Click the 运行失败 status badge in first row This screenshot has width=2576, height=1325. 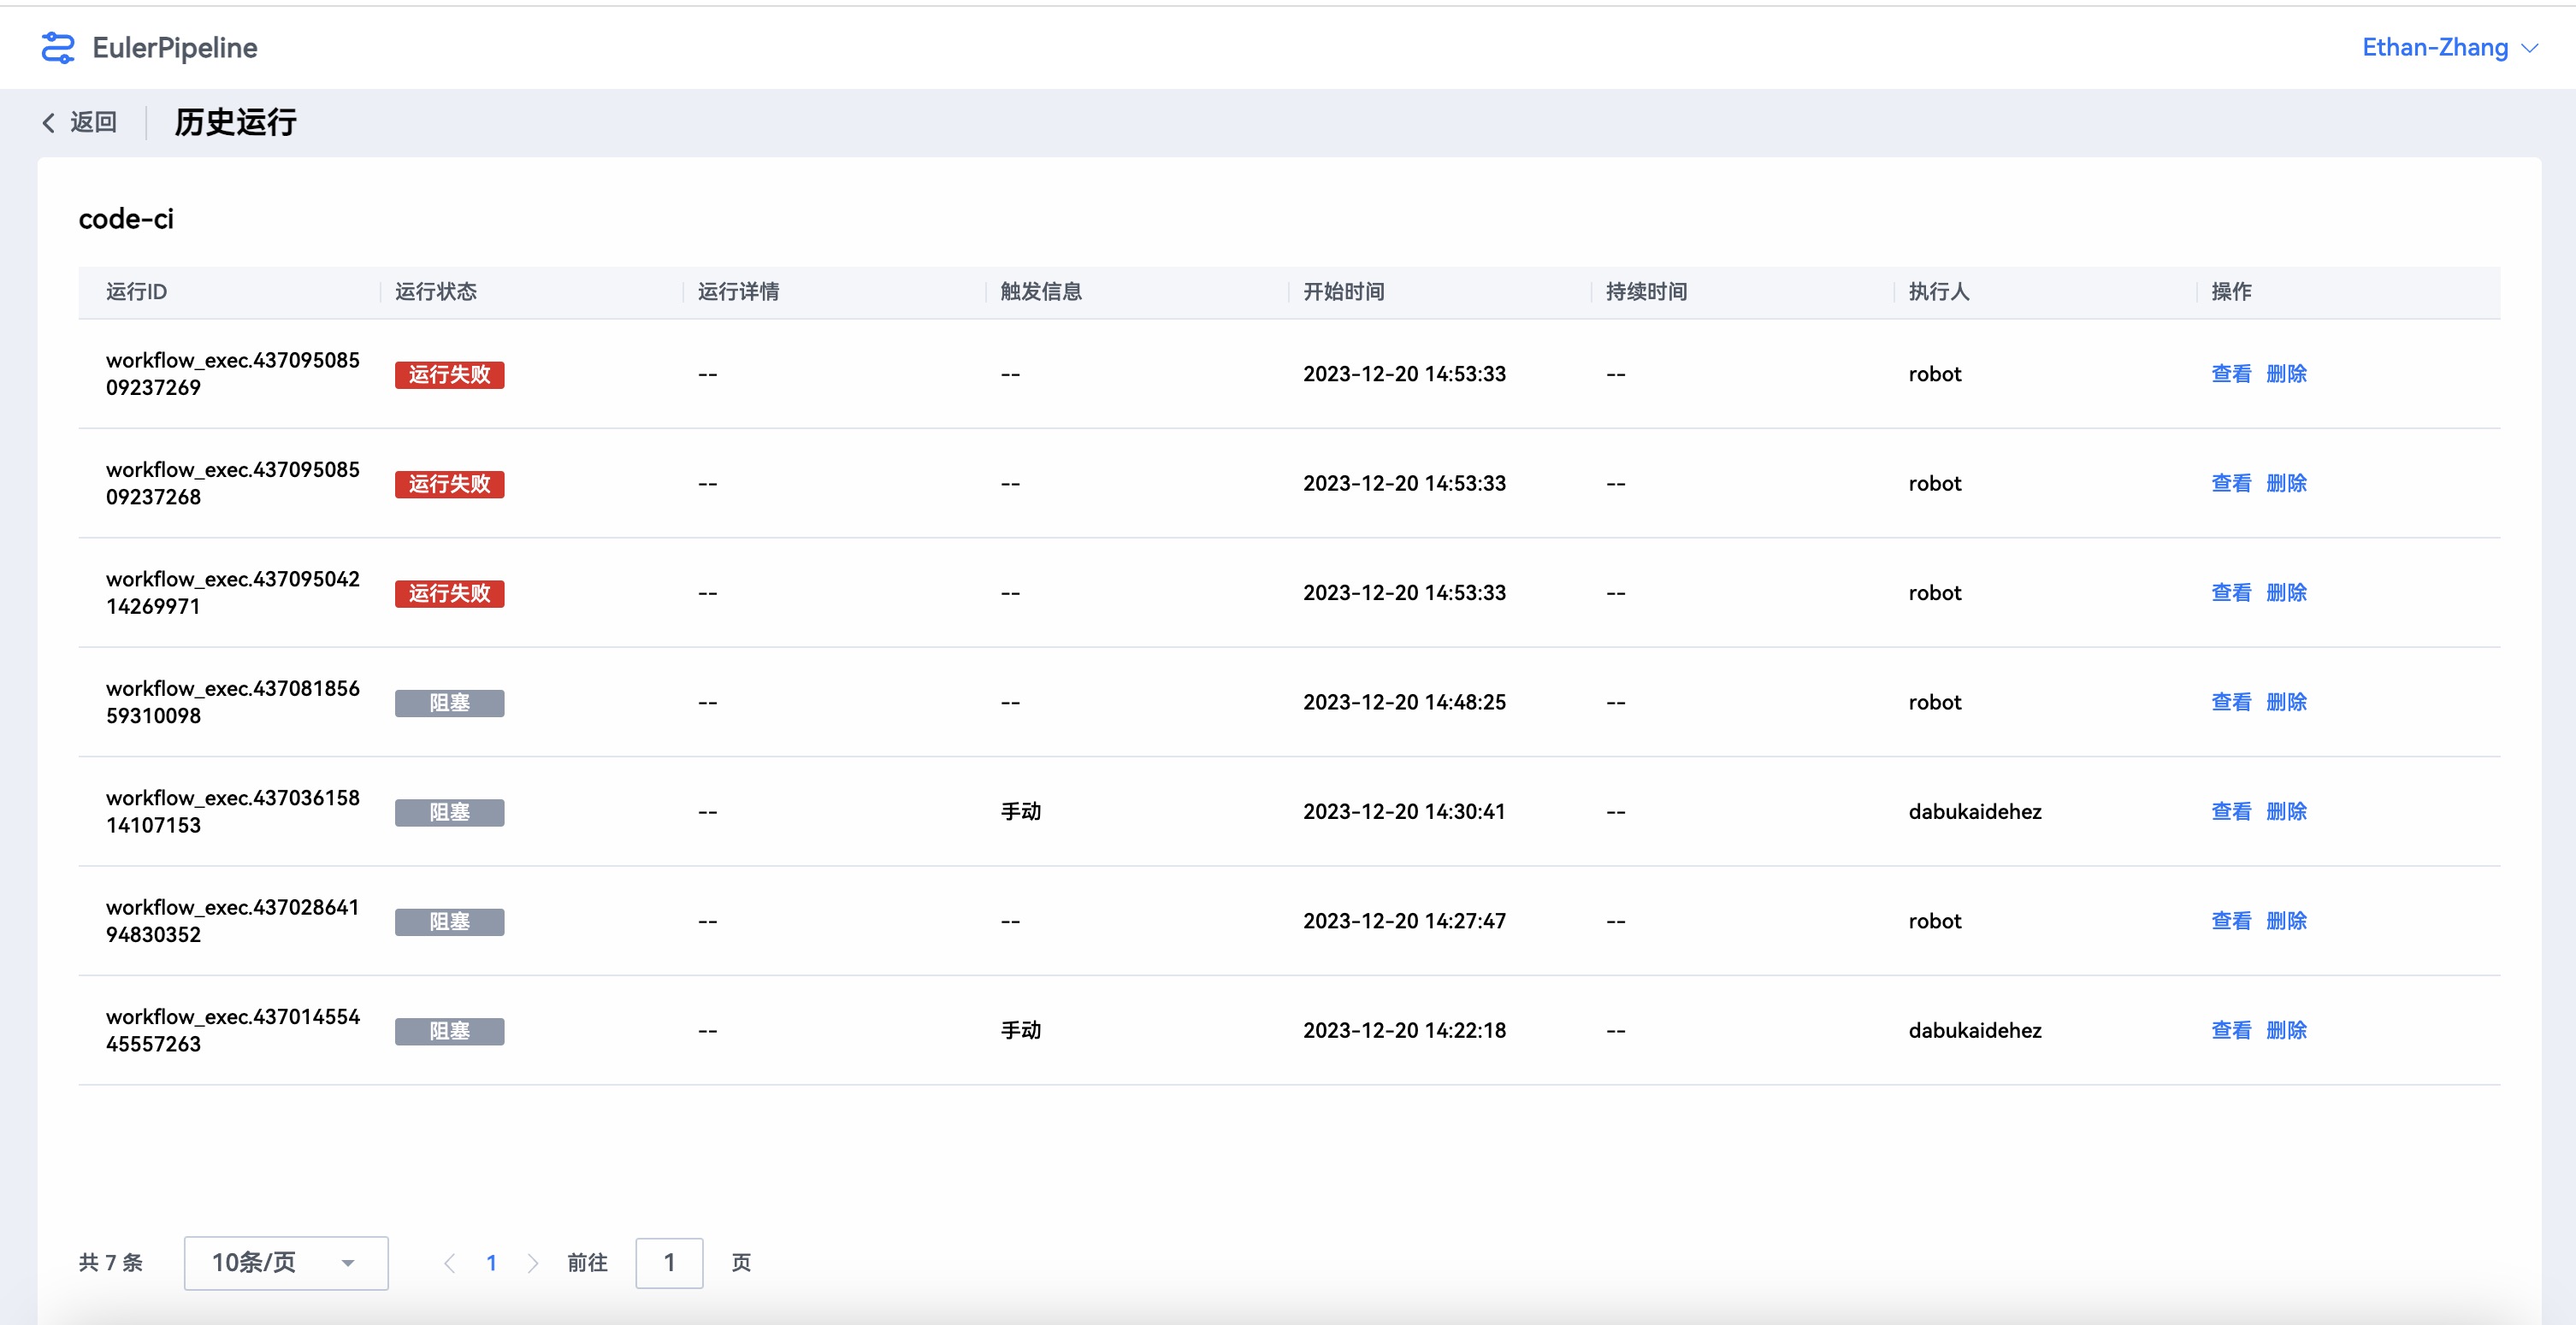coord(449,374)
